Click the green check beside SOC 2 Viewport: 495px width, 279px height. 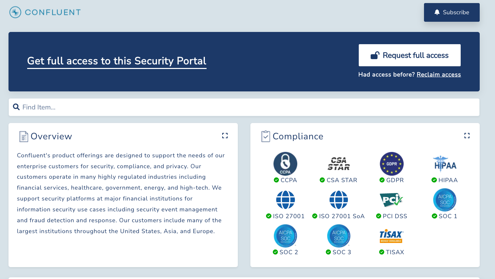pyautogui.click(x=275, y=252)
